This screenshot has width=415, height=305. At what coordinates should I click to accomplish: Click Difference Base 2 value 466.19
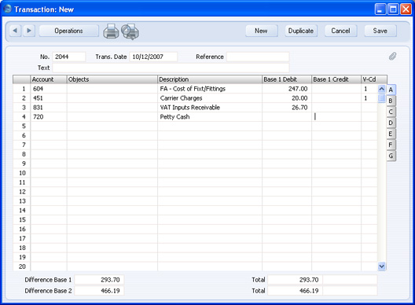99,291
